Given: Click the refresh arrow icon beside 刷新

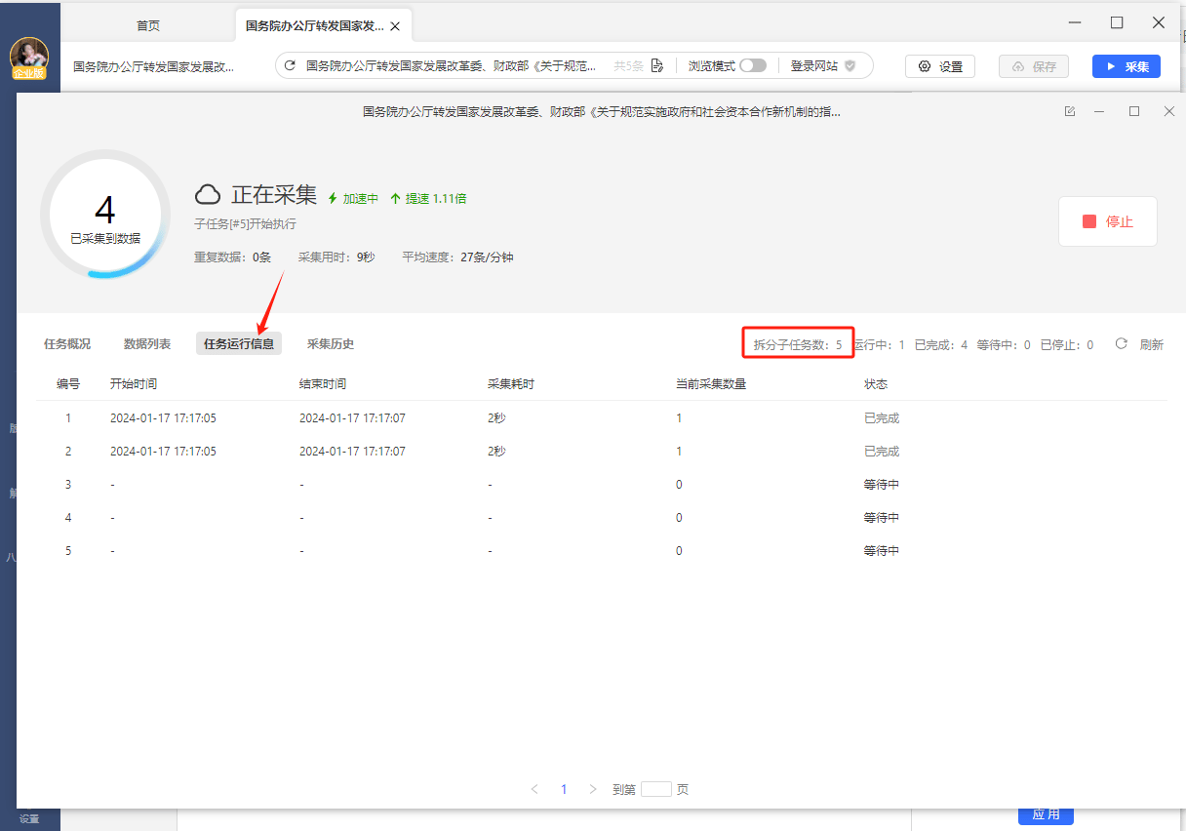Looking at the screenshot, I should pyautogui.click(x=1122, y=344).
